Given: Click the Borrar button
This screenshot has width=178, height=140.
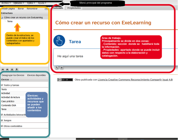Looking at the screenshot, I should pos(21,9).
